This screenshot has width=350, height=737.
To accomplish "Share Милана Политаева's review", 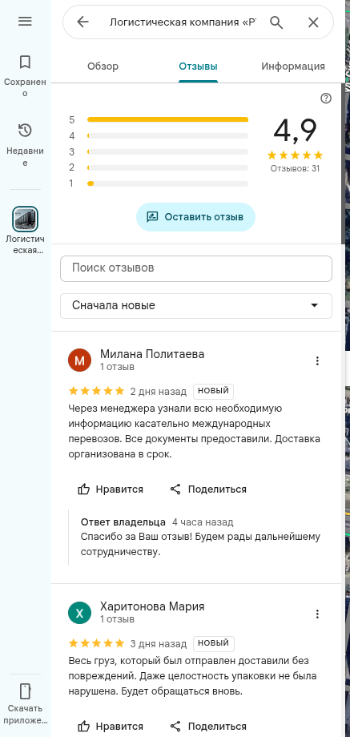I will (208, 489).
